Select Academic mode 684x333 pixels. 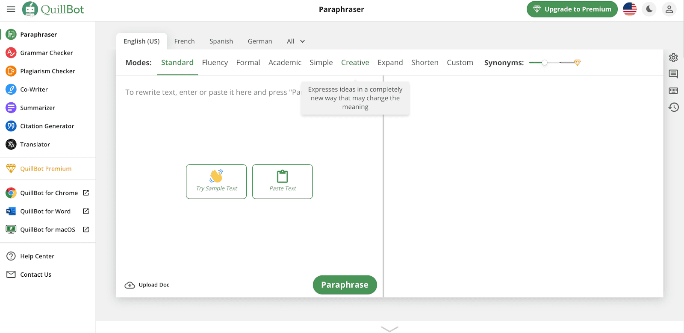[285, 63]
